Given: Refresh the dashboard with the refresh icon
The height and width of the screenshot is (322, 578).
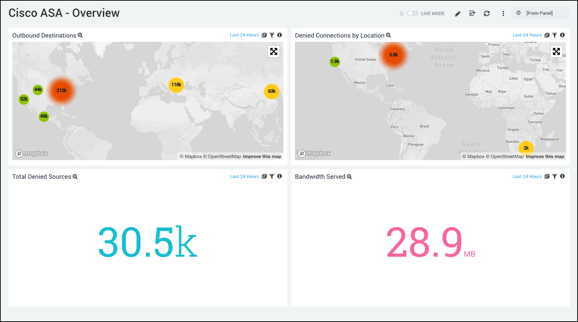Looking at the screenshot, I should 487,13.
